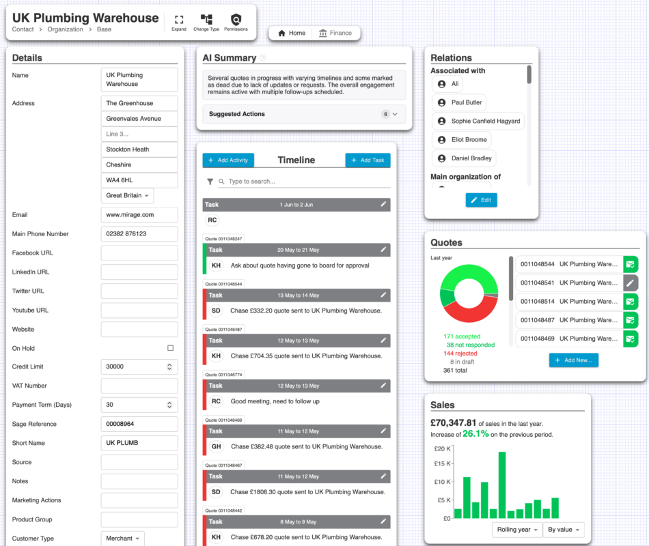The height and width of the screenshot is (546, 649).
Task: Open the Great Britain country dropdown
Action: (x=127, y=196)
